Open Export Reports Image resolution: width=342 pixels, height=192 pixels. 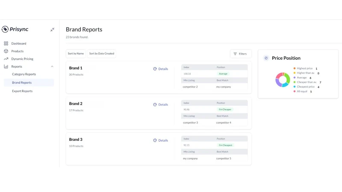22,91
